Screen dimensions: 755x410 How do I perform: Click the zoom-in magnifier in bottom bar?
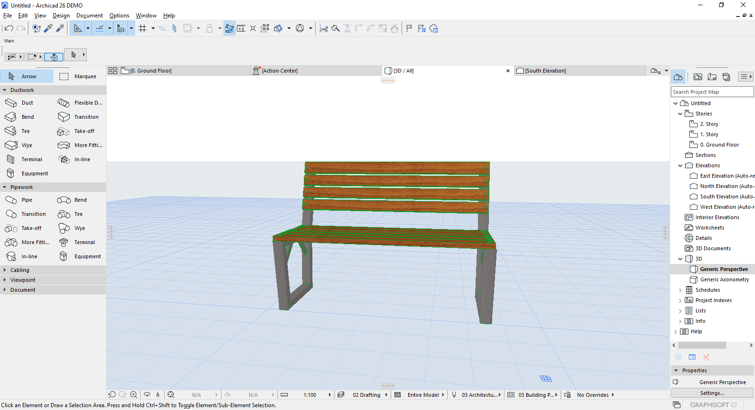tap(134, 395)
